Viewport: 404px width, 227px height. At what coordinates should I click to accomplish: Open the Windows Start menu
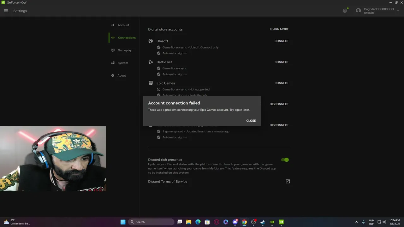123,222
